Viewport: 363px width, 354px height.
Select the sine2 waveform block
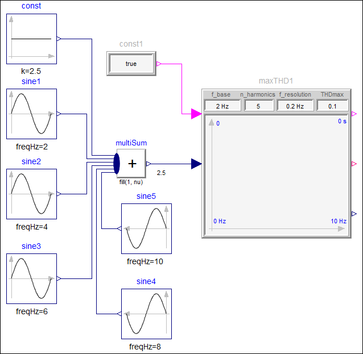32,194
